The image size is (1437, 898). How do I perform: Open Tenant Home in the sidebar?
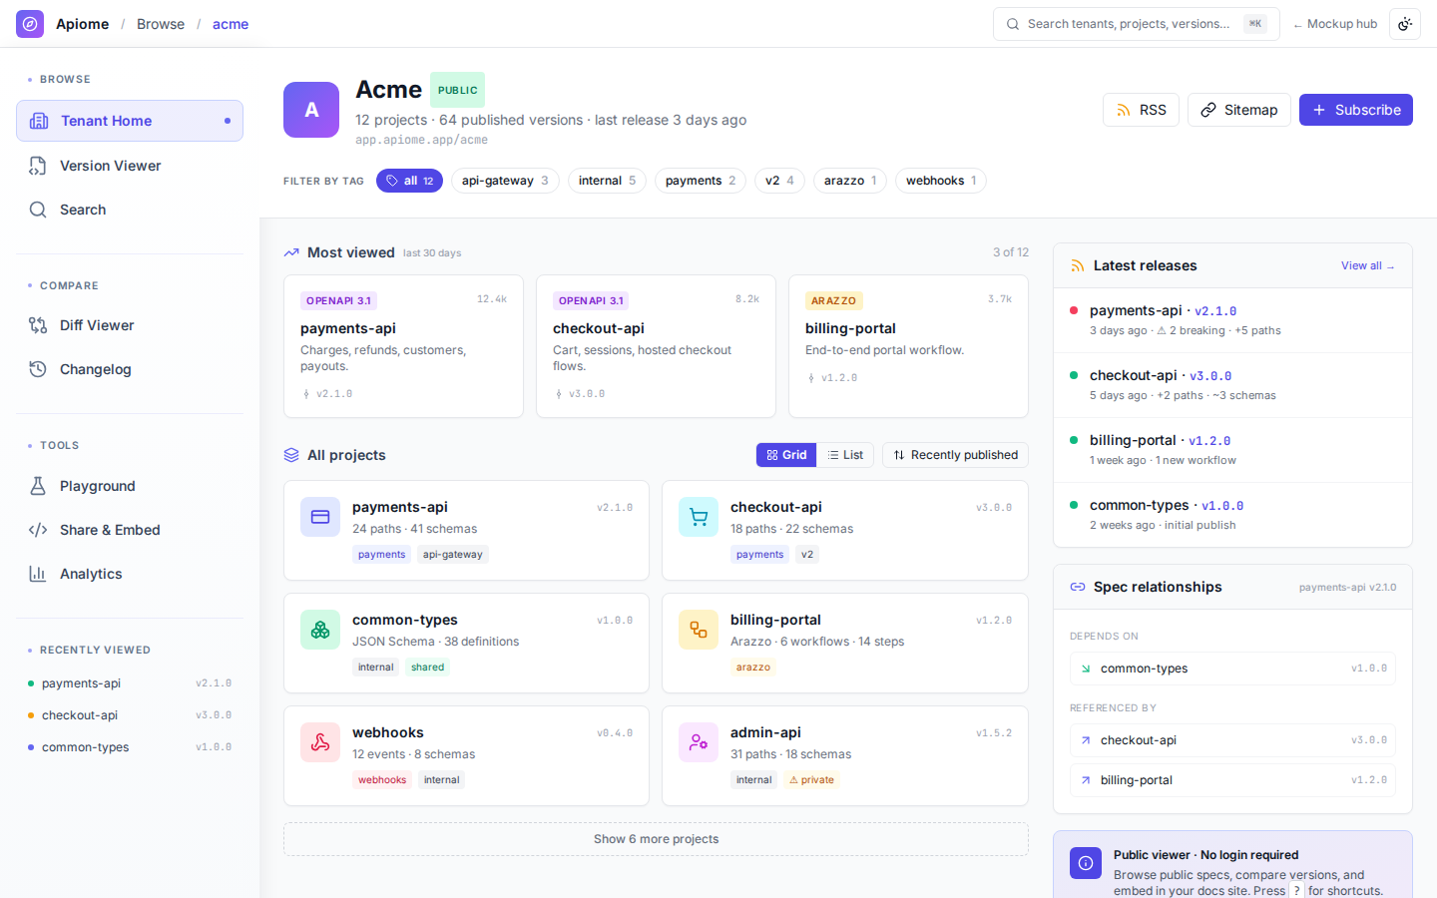[x=130, y=121]
